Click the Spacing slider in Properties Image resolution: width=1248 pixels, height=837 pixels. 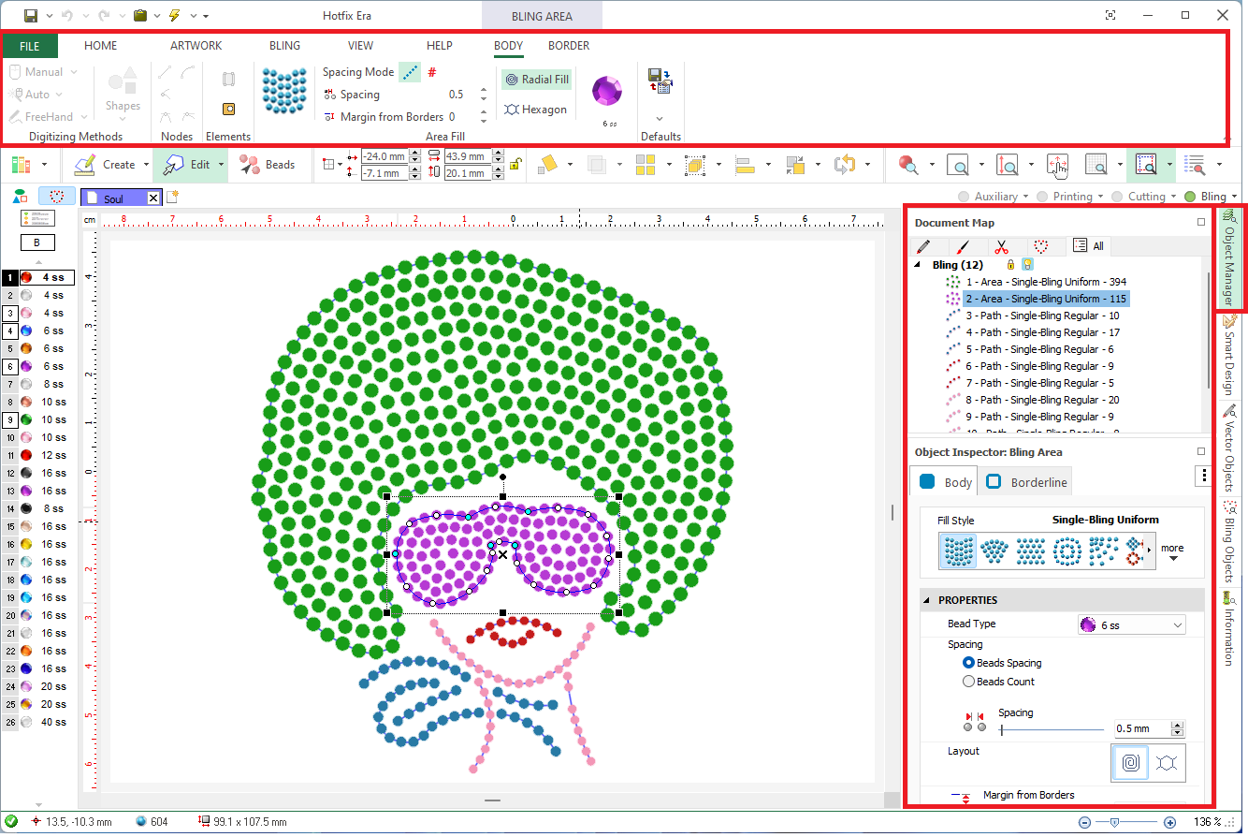point(1052,729)
